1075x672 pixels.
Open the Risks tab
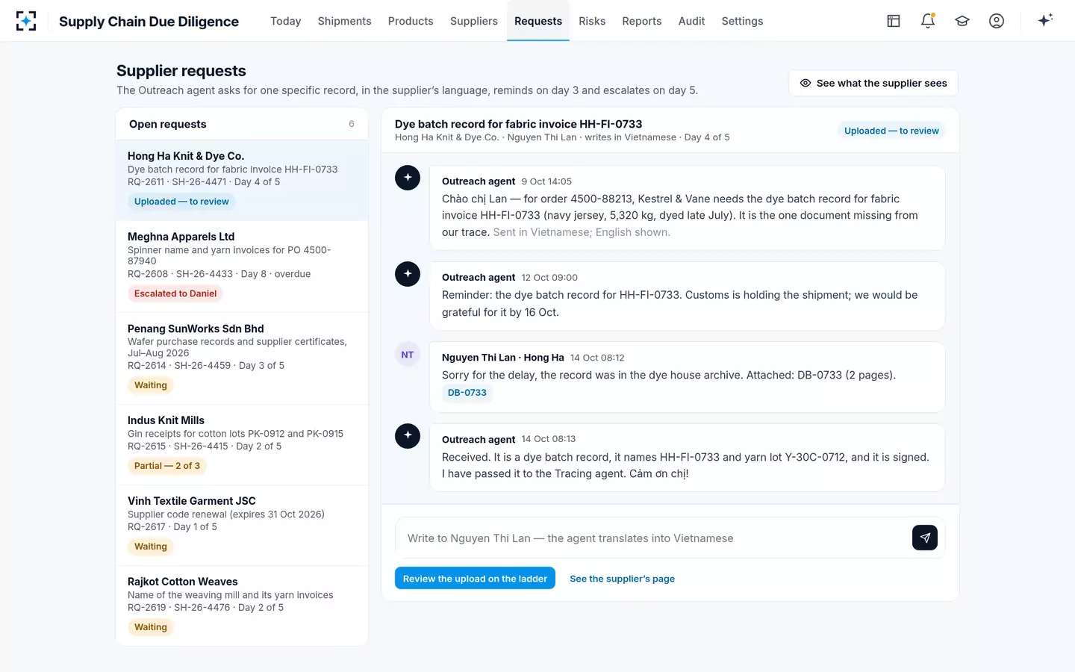click(x=592, y=21)
